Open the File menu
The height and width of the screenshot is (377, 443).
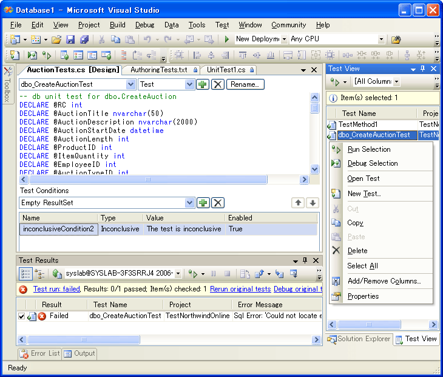(x=16, y=25)
